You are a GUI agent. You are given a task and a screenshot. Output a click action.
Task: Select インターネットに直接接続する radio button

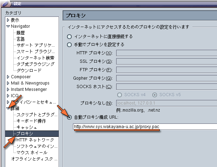(x=69, y=37)
